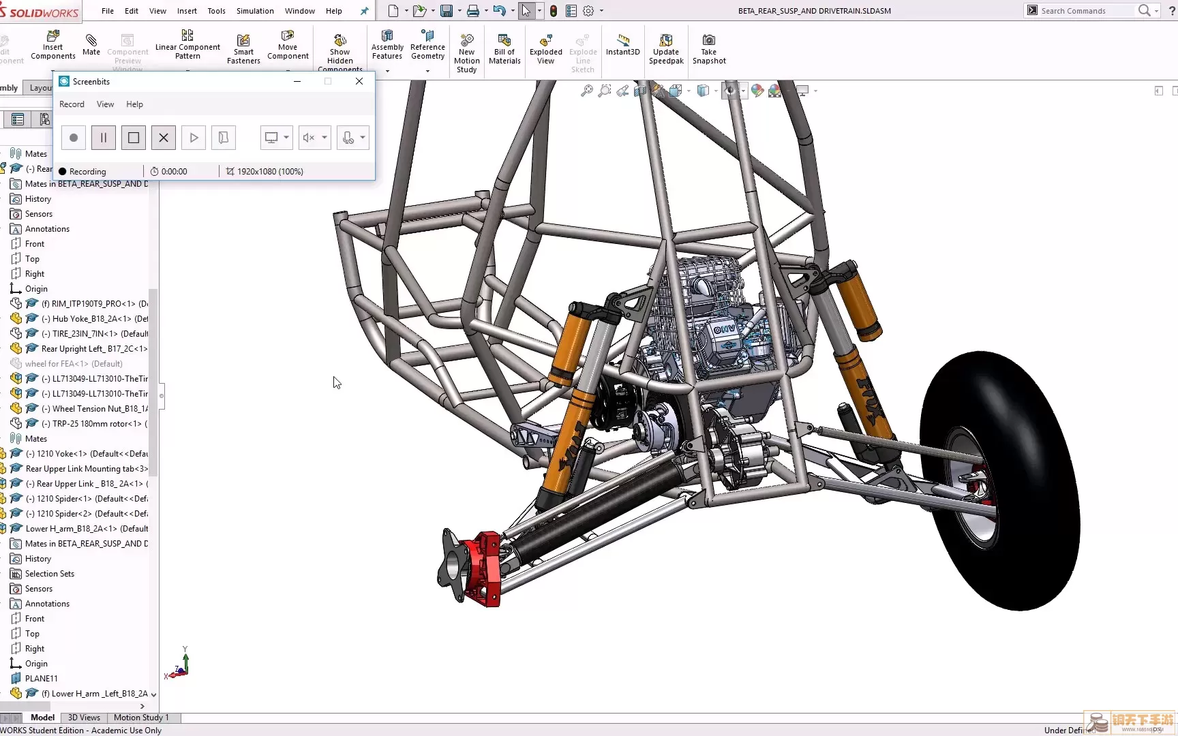Click the Select cursor tool
The width and height of the screenshot is (1178, 736).
526,11
